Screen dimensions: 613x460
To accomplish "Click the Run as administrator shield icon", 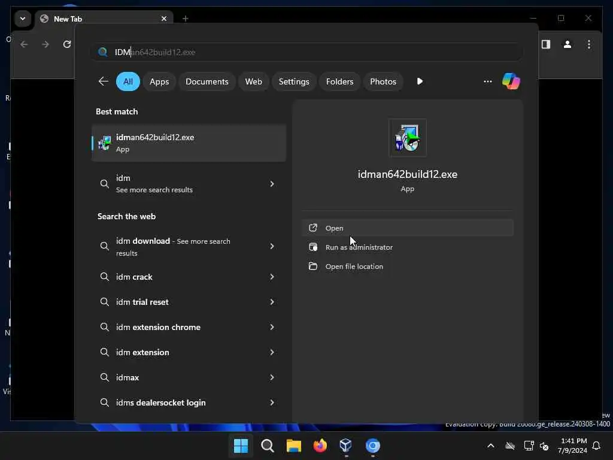I will coord(312,247).
